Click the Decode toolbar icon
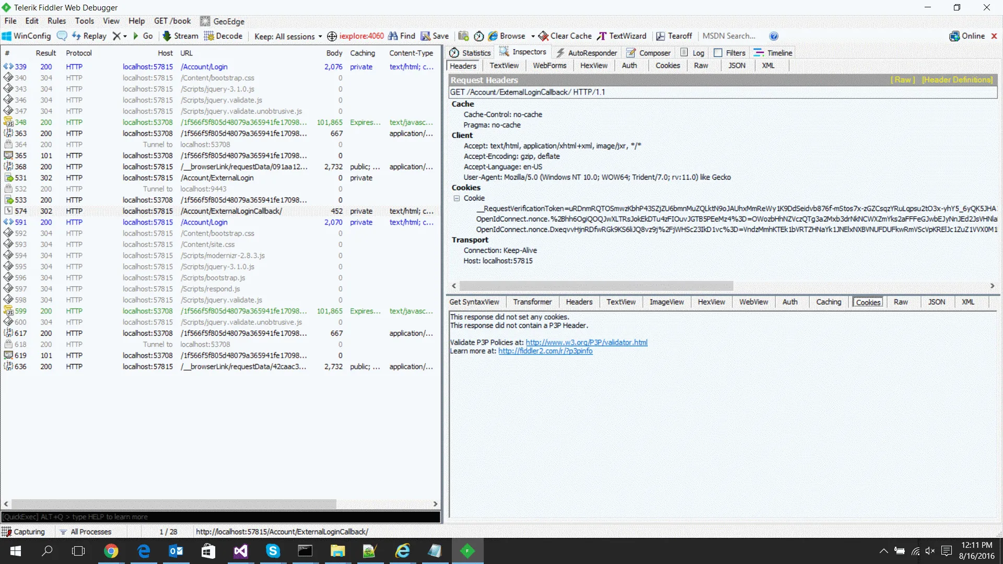Viewport: 1003px width, 564px height. pos(209,36)
